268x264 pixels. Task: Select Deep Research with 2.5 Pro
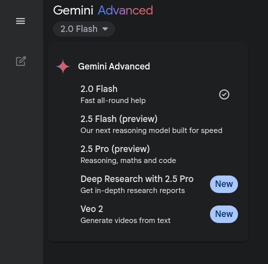[148, 184]
